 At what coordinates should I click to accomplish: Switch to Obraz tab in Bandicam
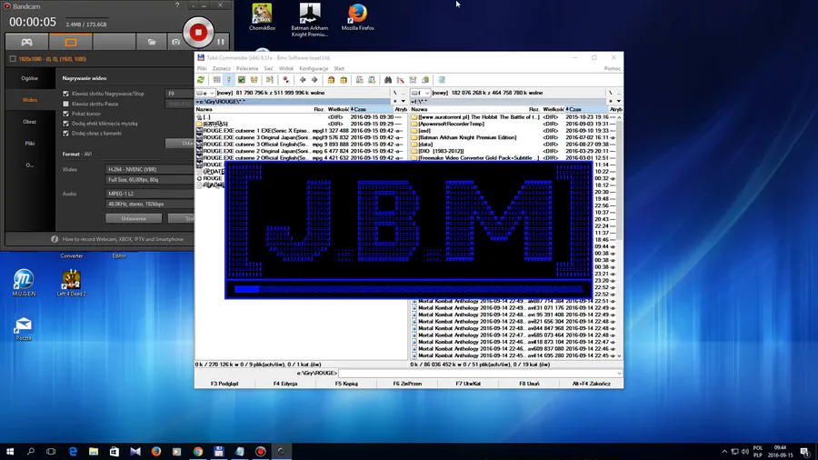coord(30,122)
